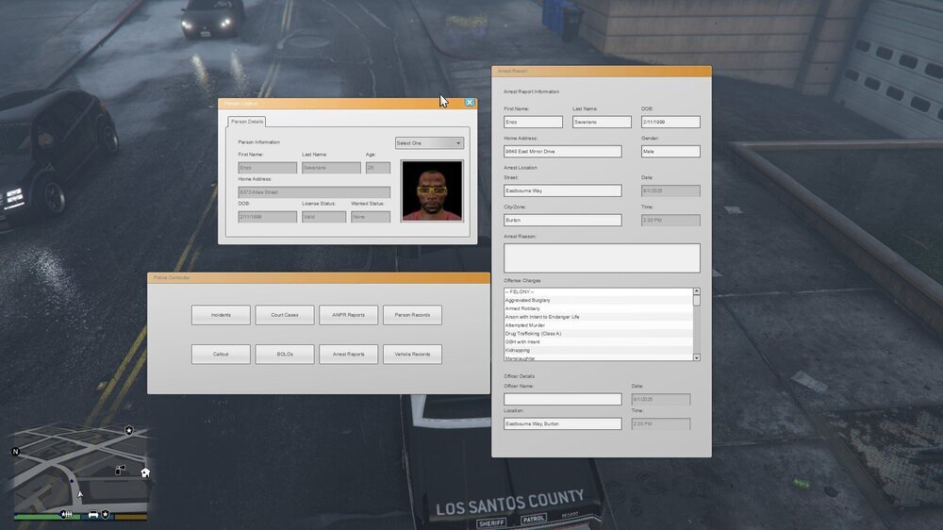Close the Person Lookup window
The width and height of the screenshot is (943, 530).
[470, 103]
